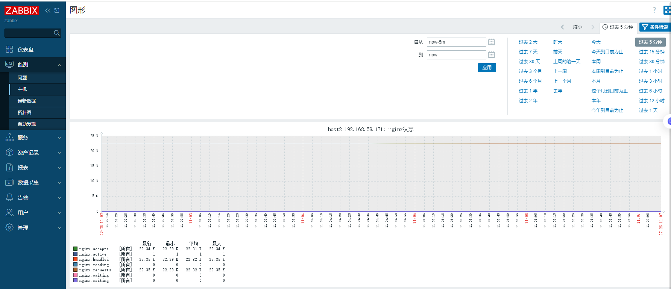Screen dimensions: 671x289
Task: Click the 数据采集 data collection icon
Action: click(x=9, y=183)
